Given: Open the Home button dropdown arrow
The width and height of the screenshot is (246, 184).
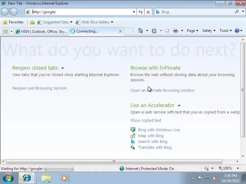Looking at the screenshot, I should click(x=147, y=31).
